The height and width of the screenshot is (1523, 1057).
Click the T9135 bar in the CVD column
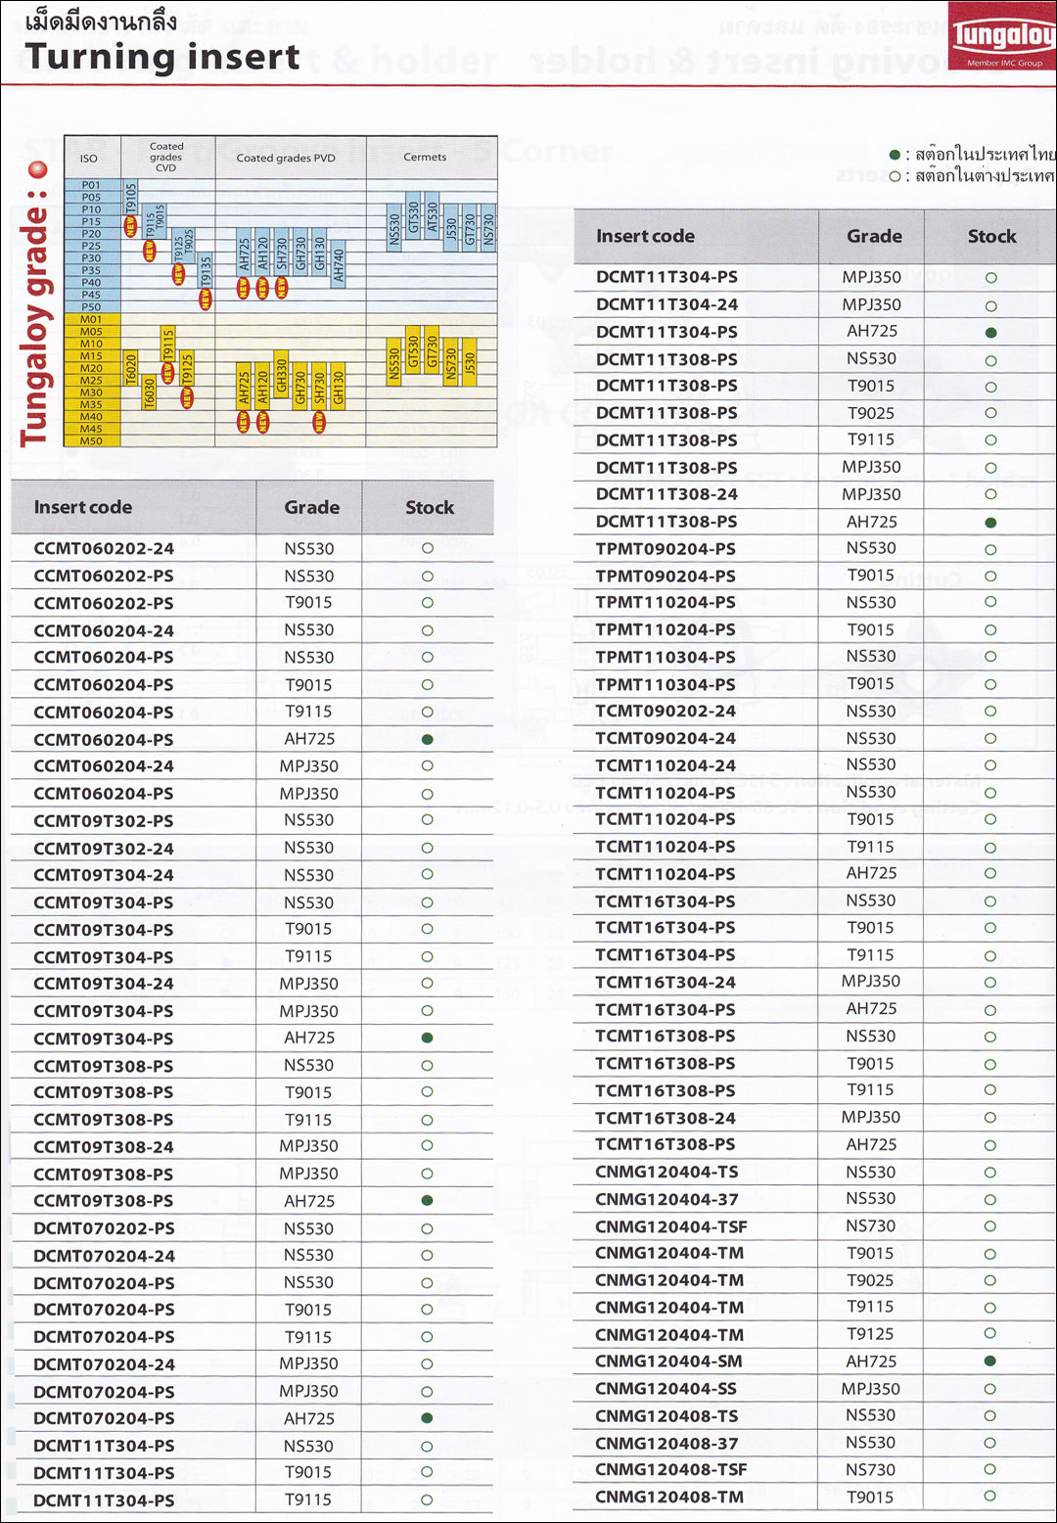206,271
